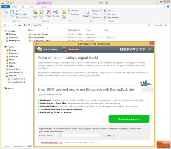
Task: Switch to the Share ribbon tab
Action: click(23, 7)
